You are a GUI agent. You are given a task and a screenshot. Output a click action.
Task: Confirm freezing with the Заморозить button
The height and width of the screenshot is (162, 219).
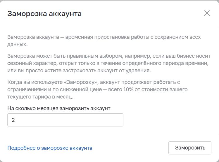tap(190, 148)
